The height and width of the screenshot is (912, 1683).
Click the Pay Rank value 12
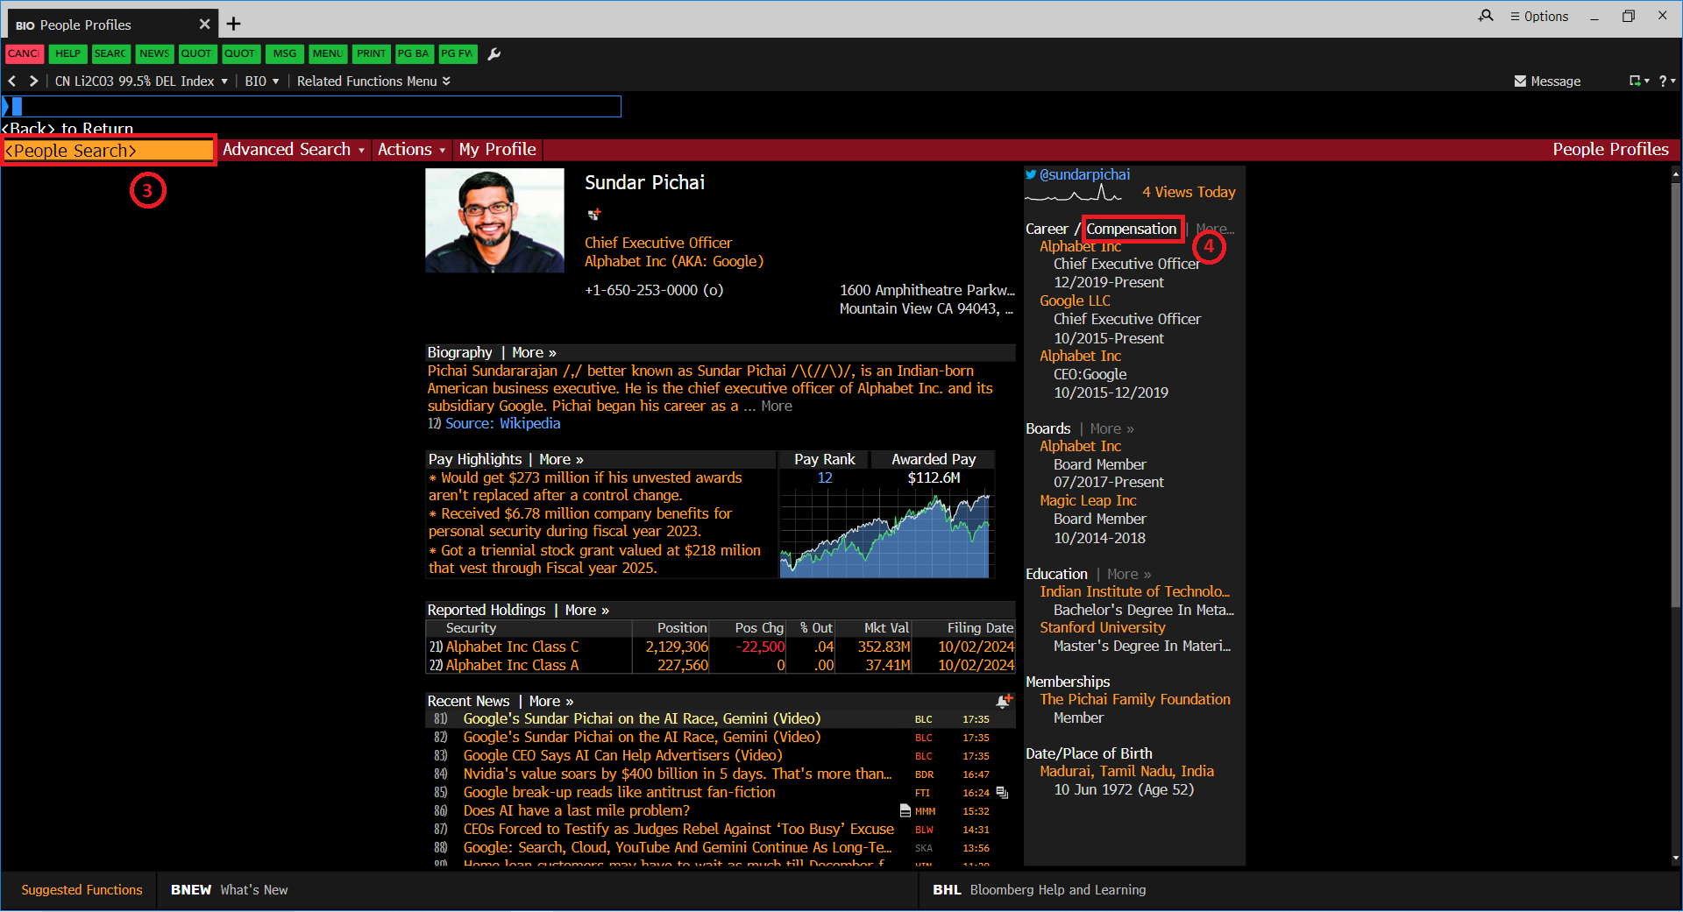(x=824, y=477)
